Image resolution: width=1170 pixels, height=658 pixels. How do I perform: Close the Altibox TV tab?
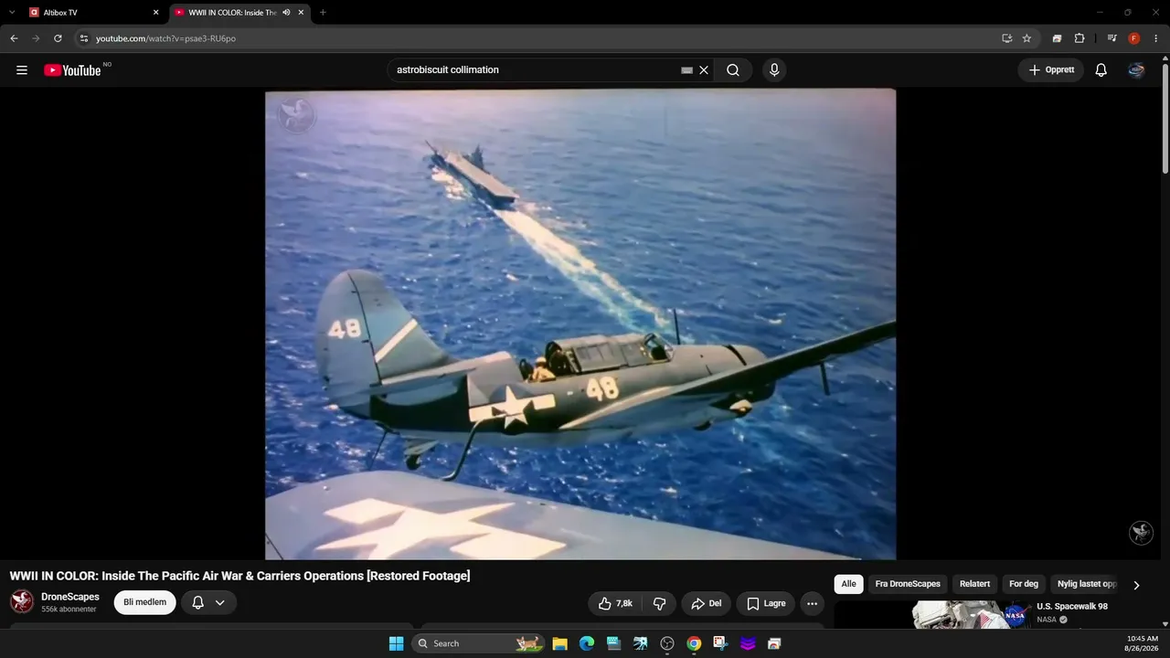tap(155, 13)
